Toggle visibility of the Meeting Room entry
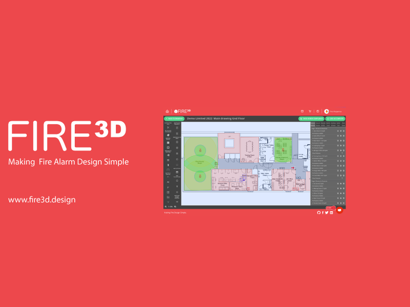Viewport: 410px width, 307px height. pos(337,188)
